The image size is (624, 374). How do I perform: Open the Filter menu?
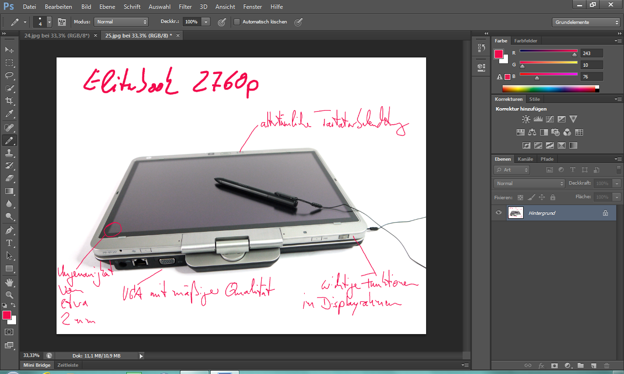185,7
